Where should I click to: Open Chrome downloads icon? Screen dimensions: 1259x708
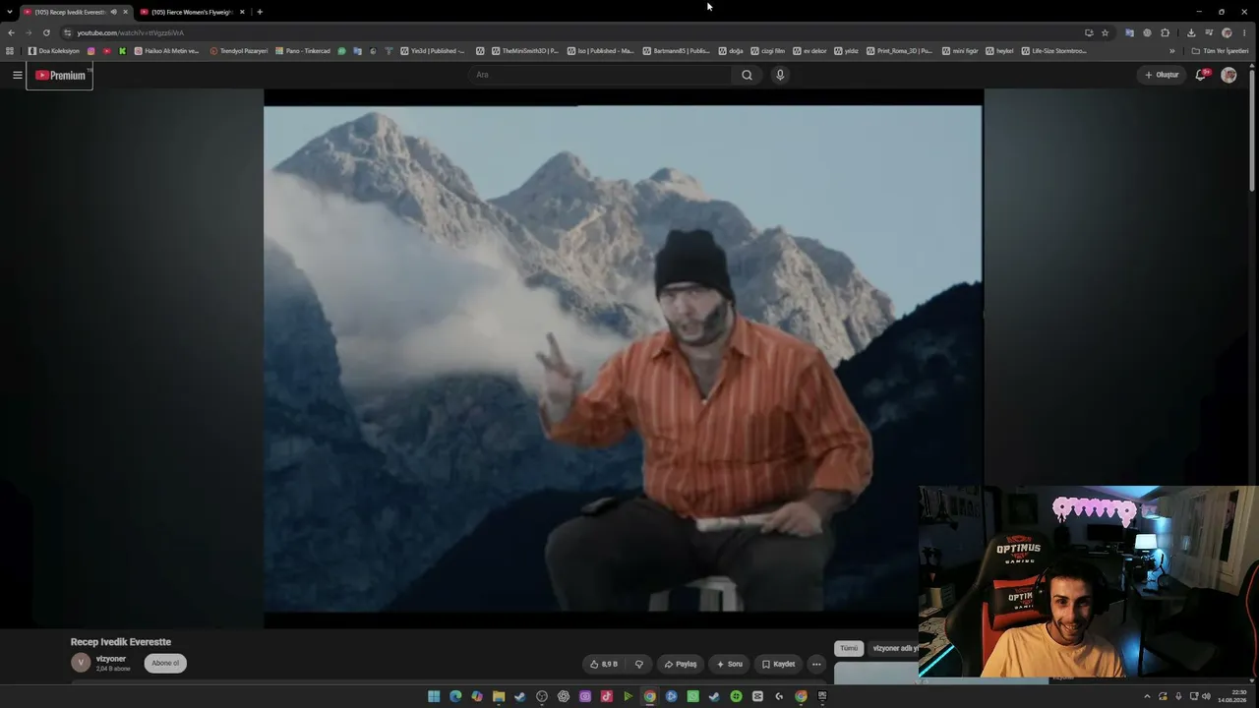[1191, 32]
